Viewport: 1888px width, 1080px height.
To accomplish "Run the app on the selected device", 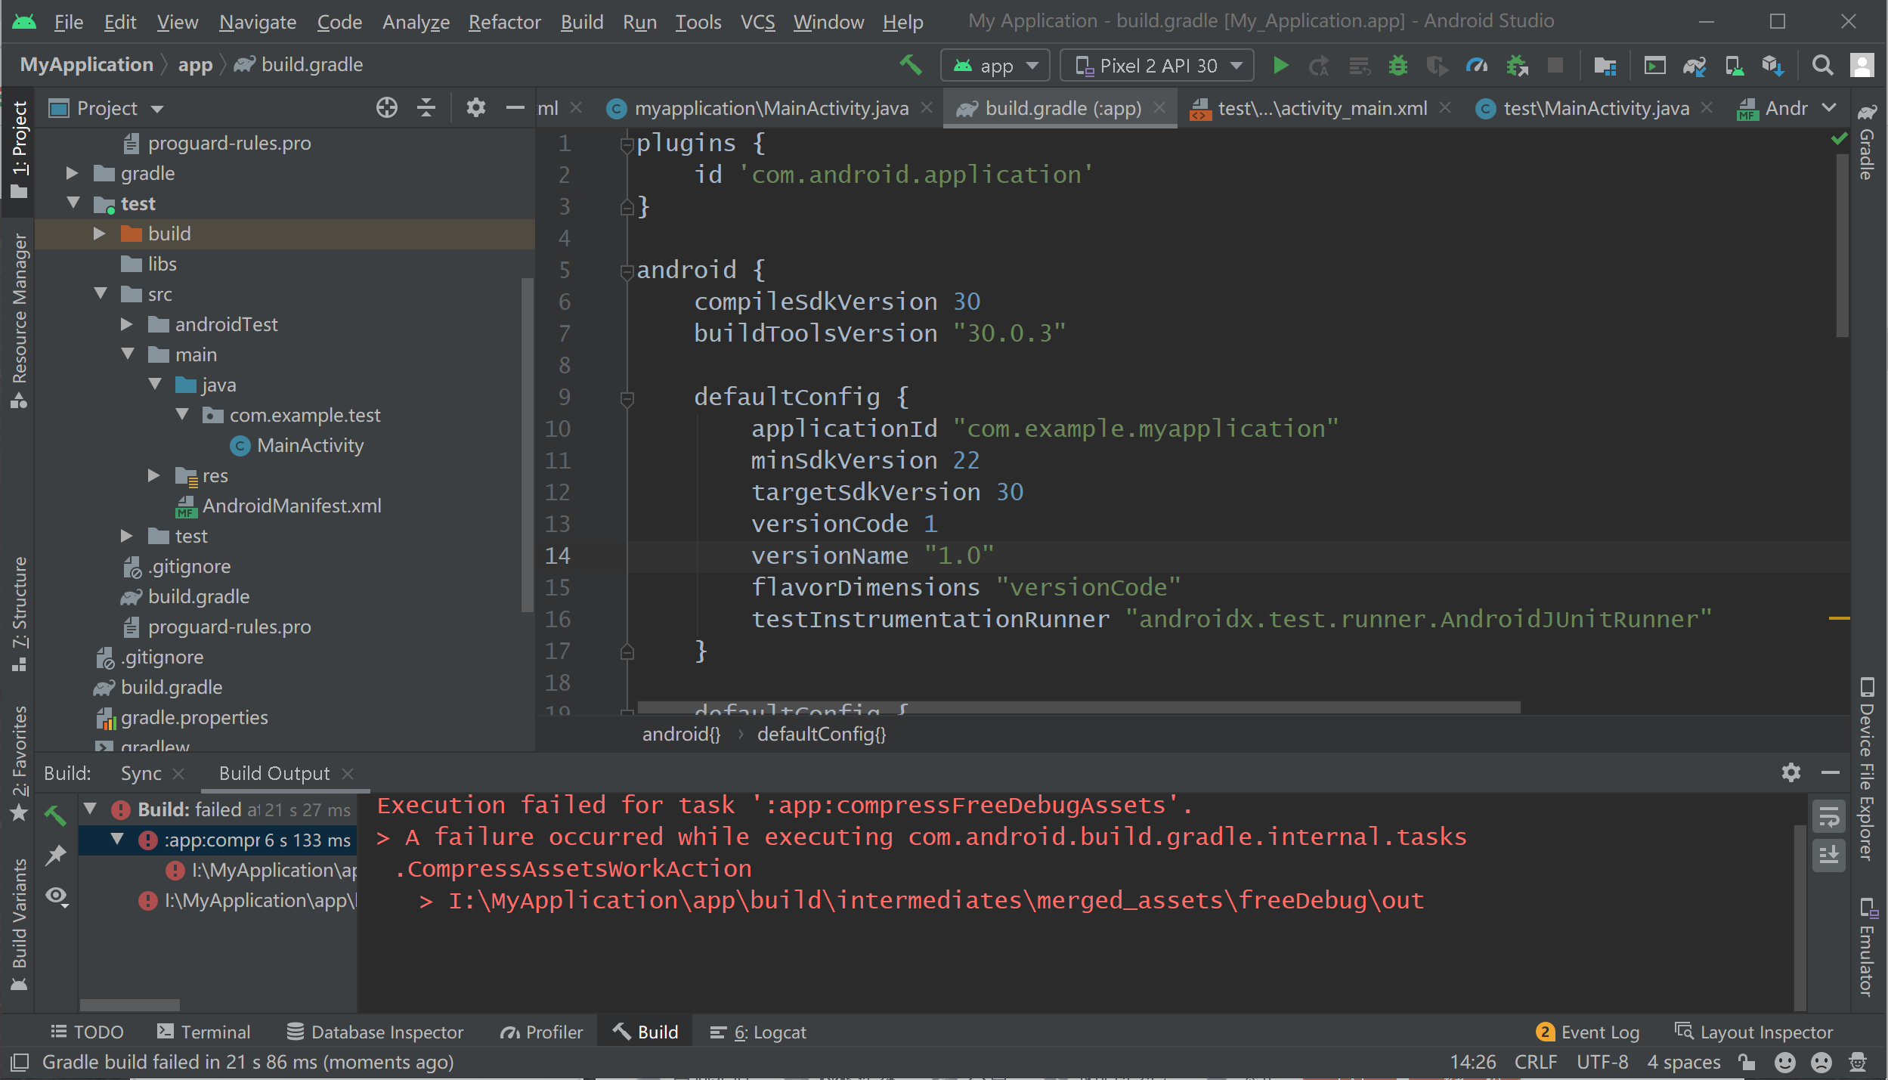I will 1280,65.
